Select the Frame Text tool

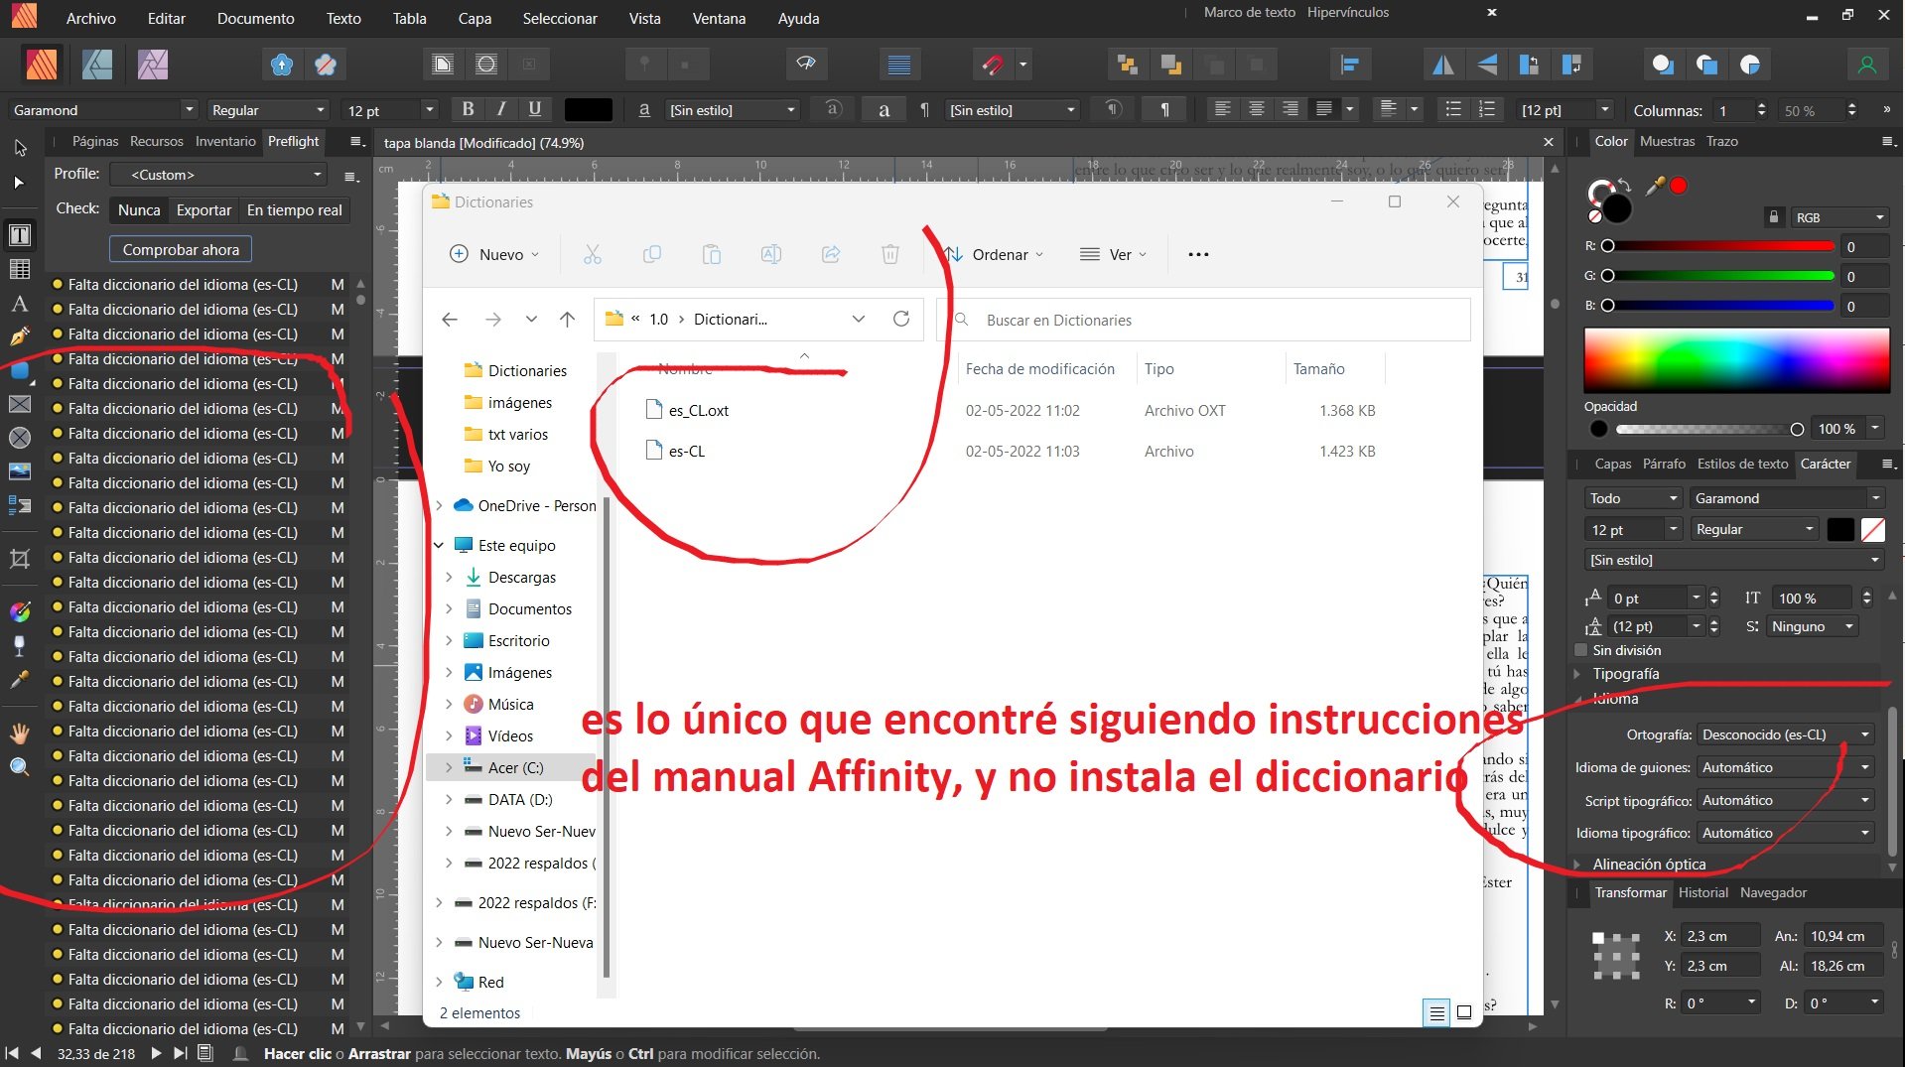(20, 236)
